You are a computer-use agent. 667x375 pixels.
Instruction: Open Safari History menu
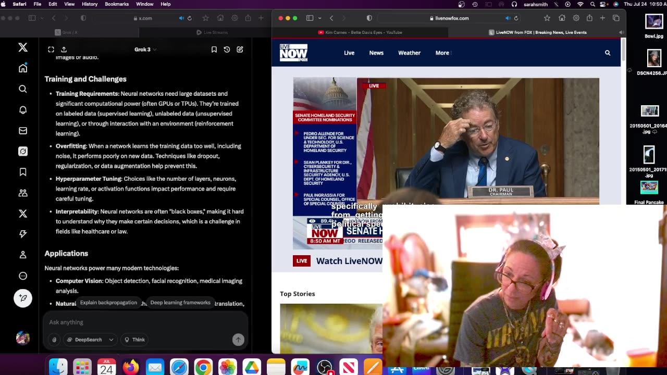[x=90, y=4]
